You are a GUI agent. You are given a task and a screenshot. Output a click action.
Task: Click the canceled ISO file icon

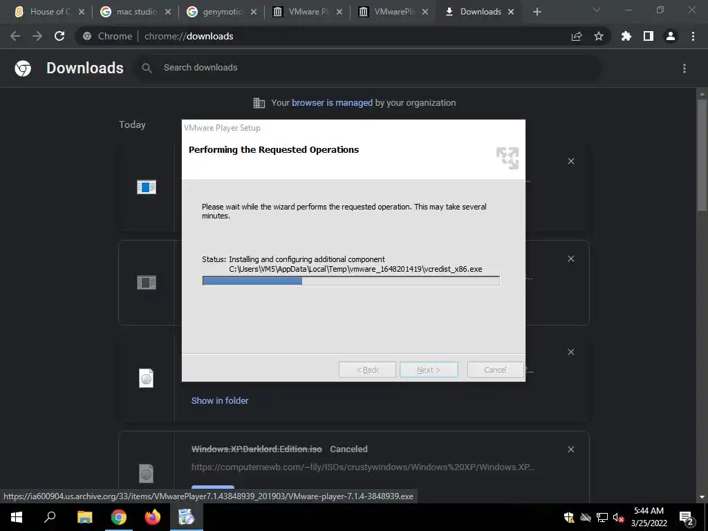pyautogui.click(x=147, y=473)
